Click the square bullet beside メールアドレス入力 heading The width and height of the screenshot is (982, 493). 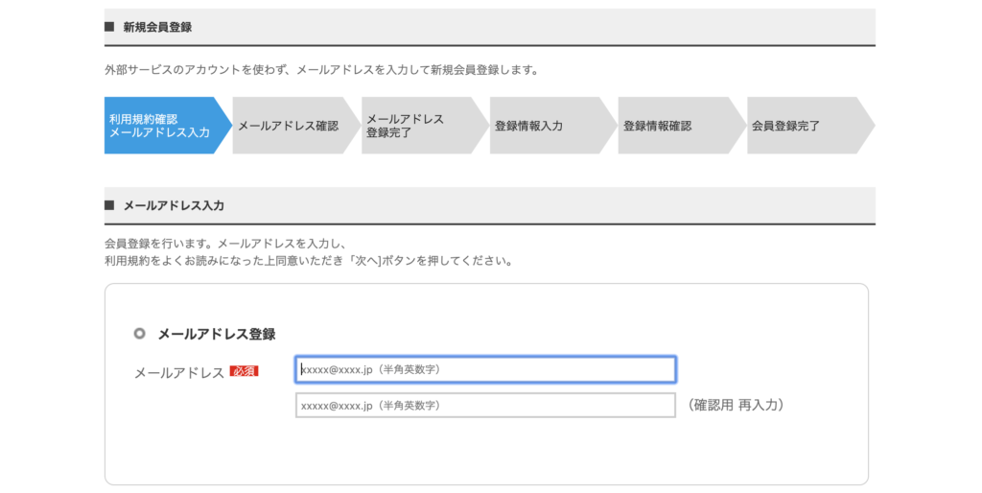coord(109,205)
